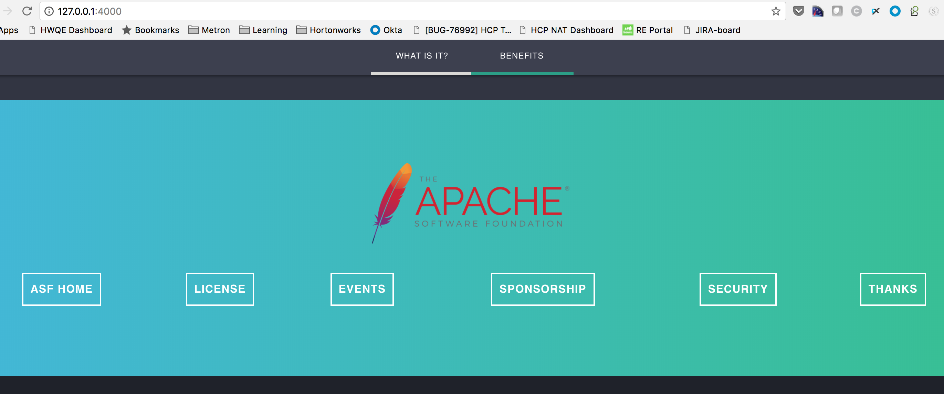
Task: Reload the page with the refresh icon
Action: (x=27, y=11)
